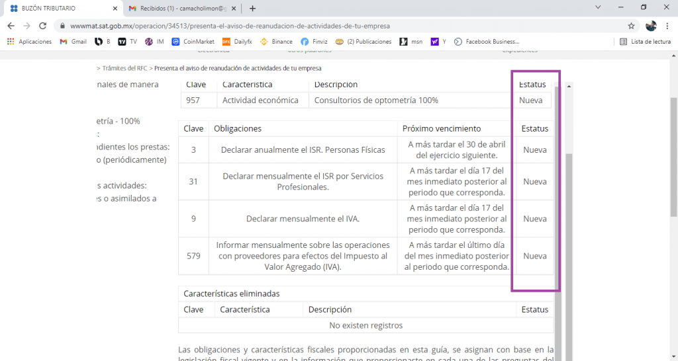Click the Características eliminadas heading
This screenshot has width=678, height=361.
click(x=231, y=294)
